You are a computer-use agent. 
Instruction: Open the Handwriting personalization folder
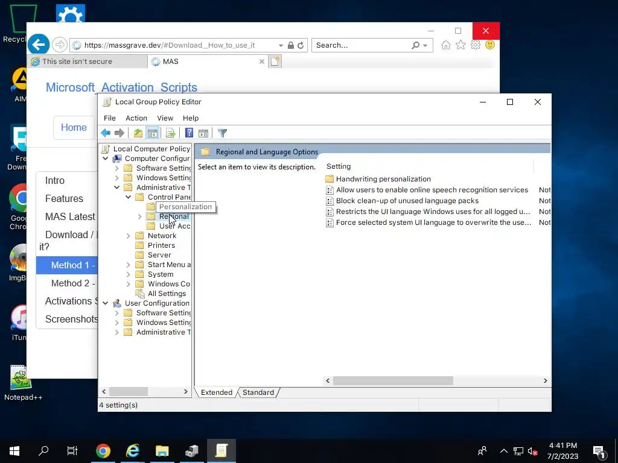383,178
